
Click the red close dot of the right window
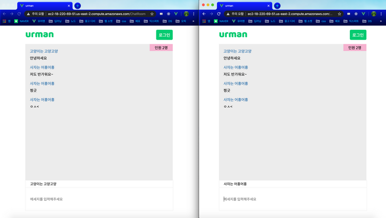[204, 5]
